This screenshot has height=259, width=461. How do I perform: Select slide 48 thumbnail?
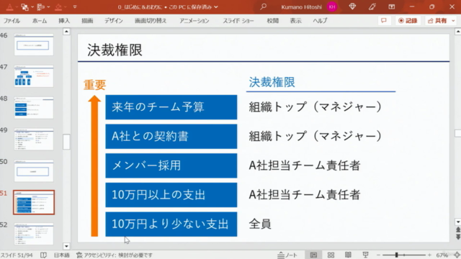coord(34,108)
